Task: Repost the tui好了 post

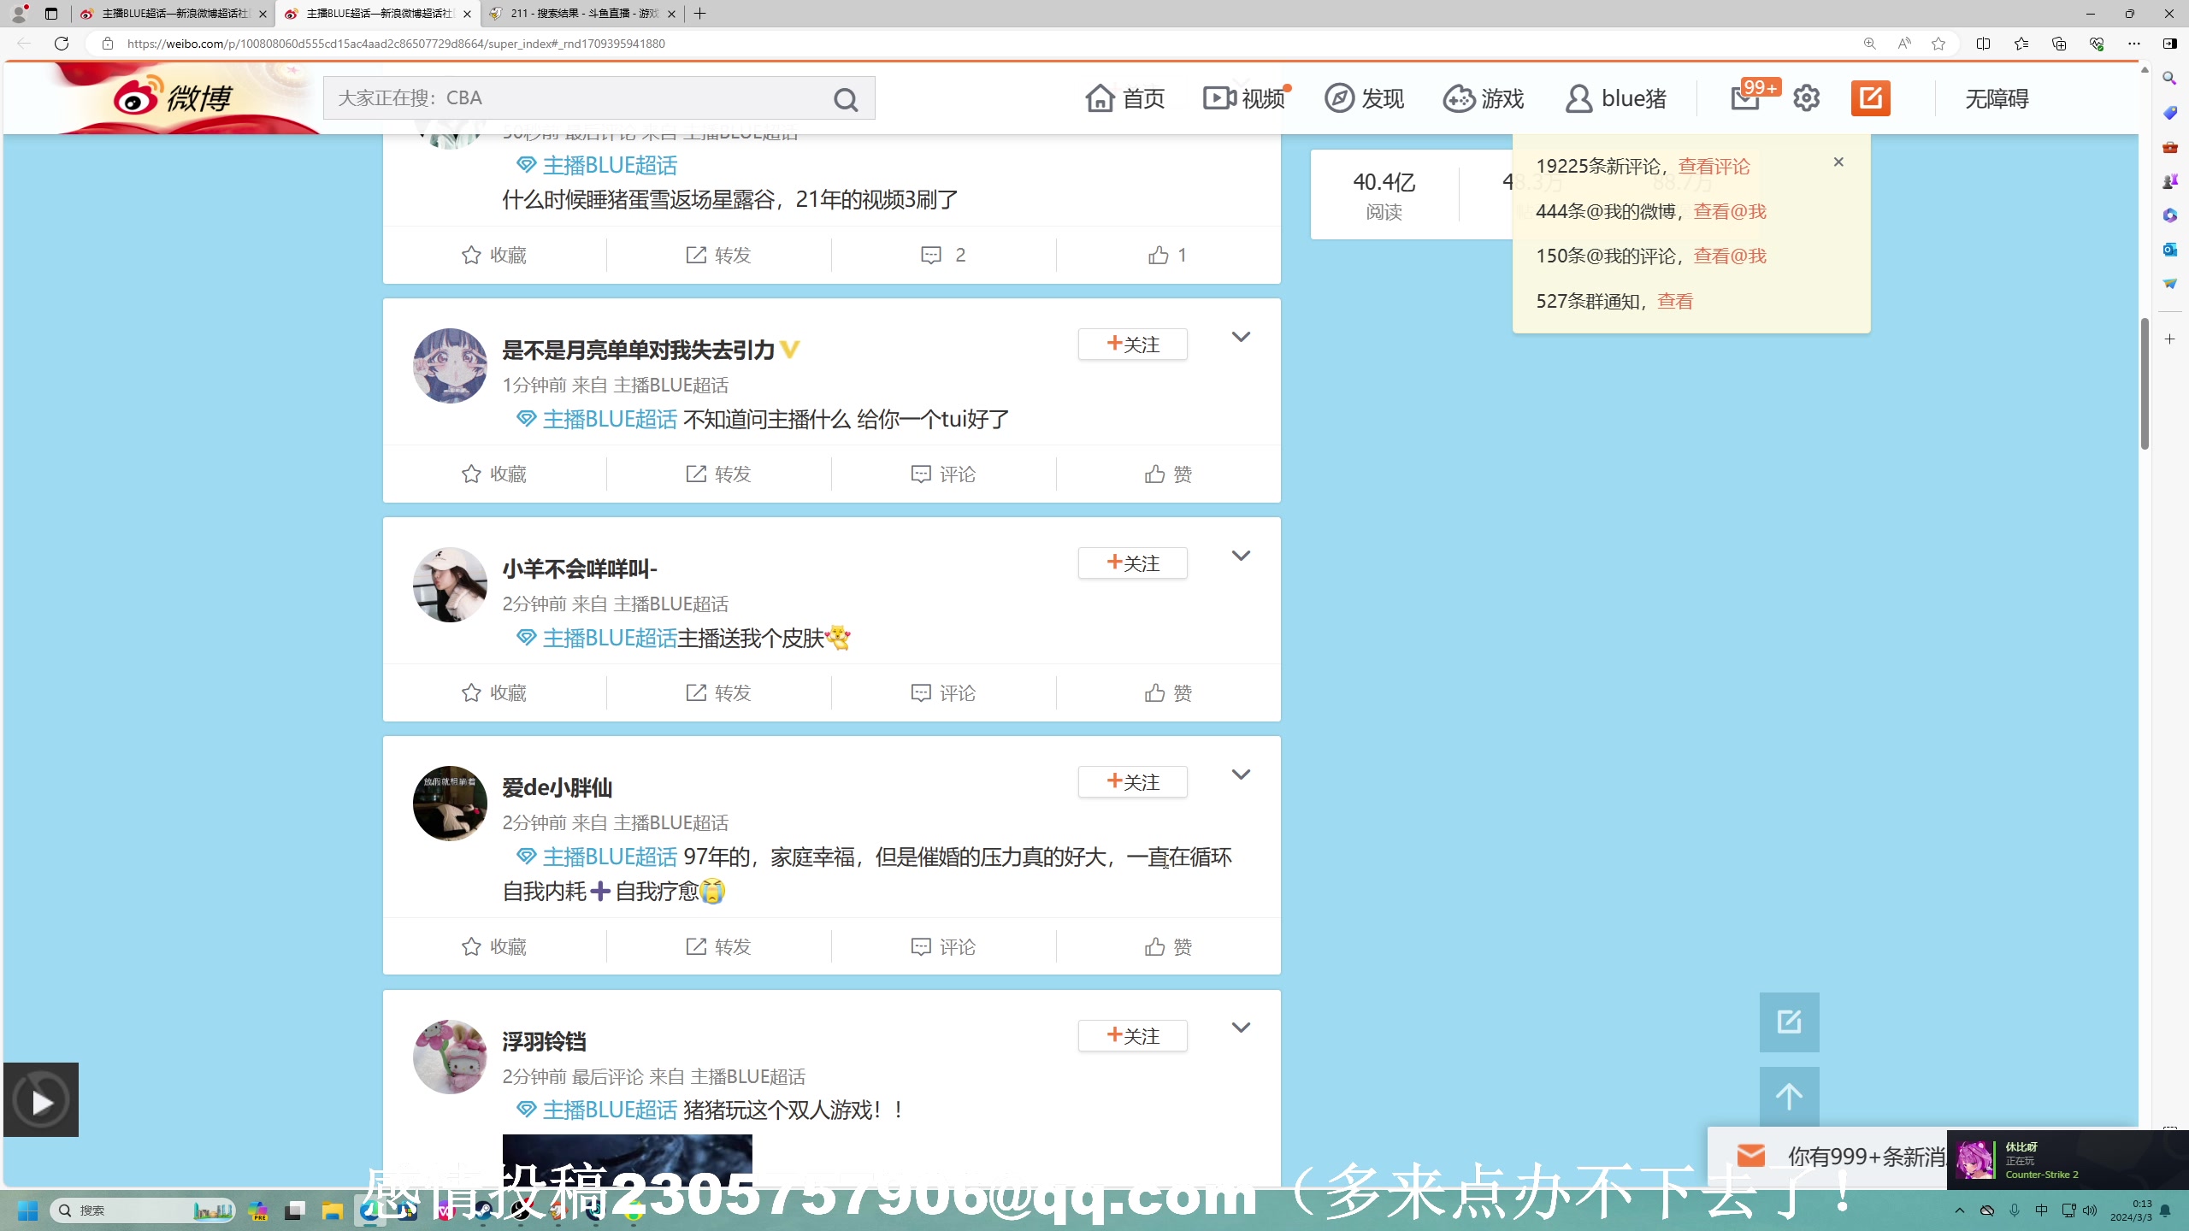Action: tap(718, 474)
